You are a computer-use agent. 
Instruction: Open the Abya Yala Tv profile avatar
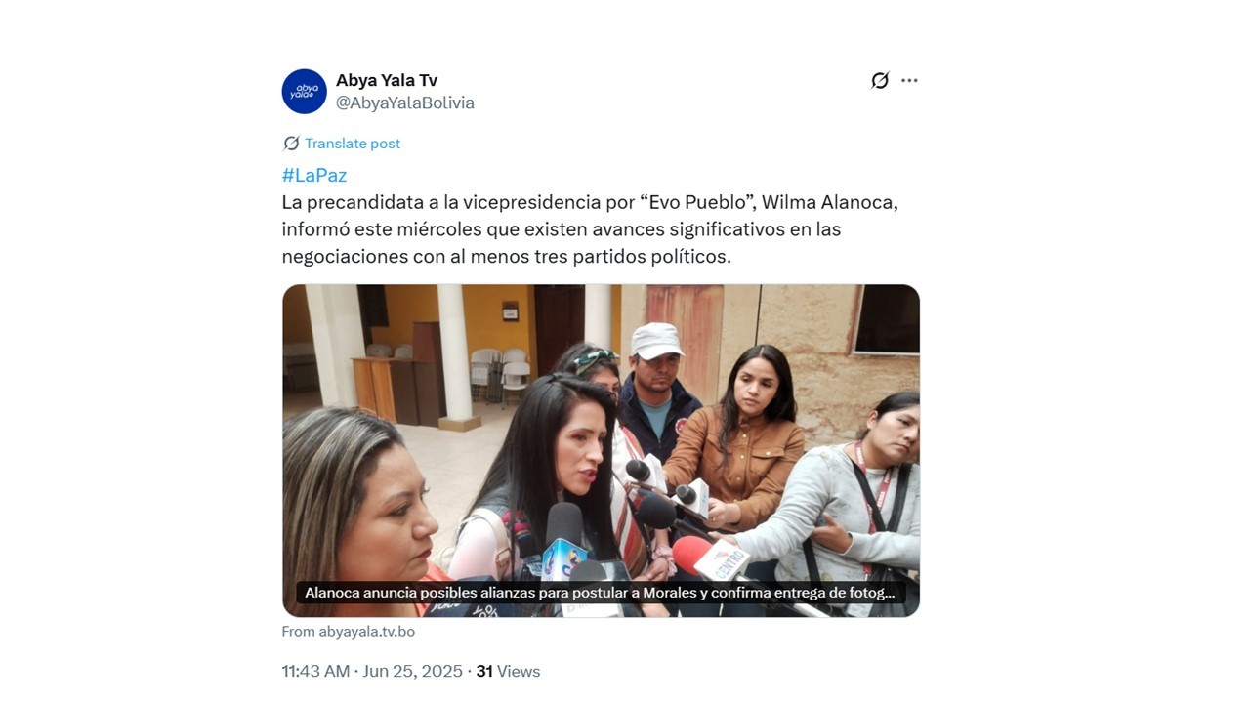click(304, 92)
